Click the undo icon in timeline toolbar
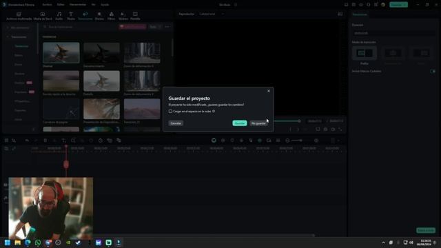 (x=27, y=141)
